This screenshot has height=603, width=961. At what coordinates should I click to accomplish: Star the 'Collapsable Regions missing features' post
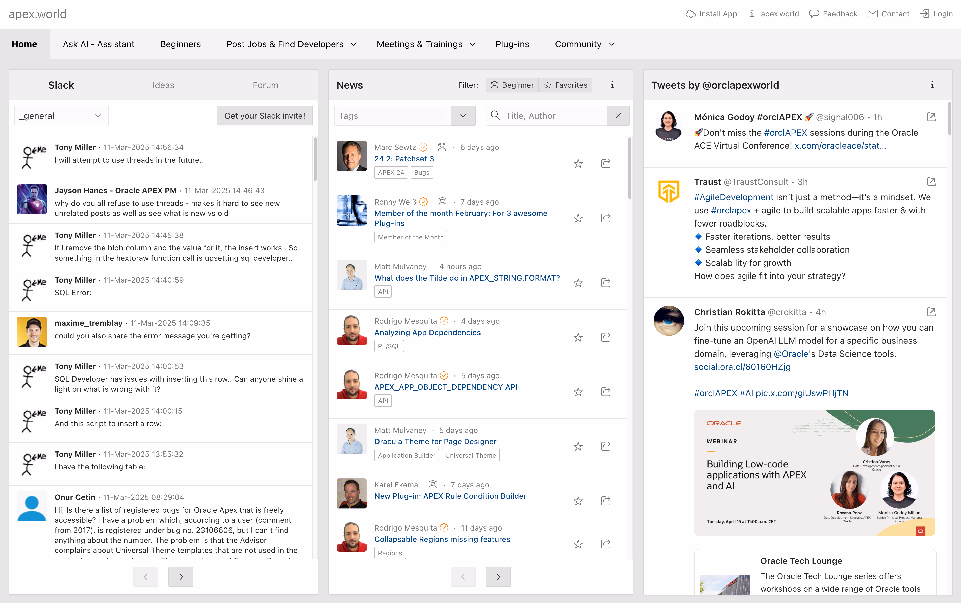coord(578,544)
